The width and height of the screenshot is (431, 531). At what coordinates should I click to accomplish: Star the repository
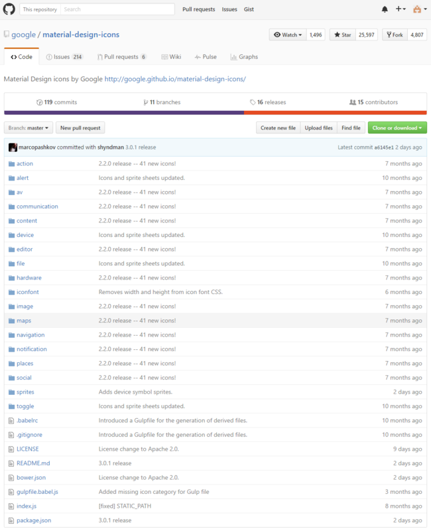[343, 35]
